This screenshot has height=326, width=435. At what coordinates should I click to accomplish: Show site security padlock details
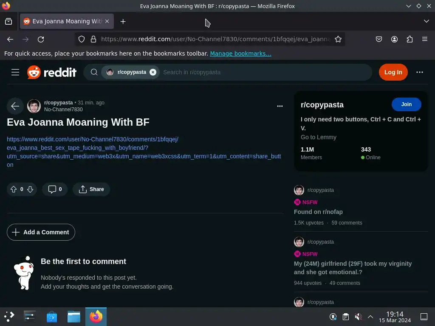tap(93, 39)
